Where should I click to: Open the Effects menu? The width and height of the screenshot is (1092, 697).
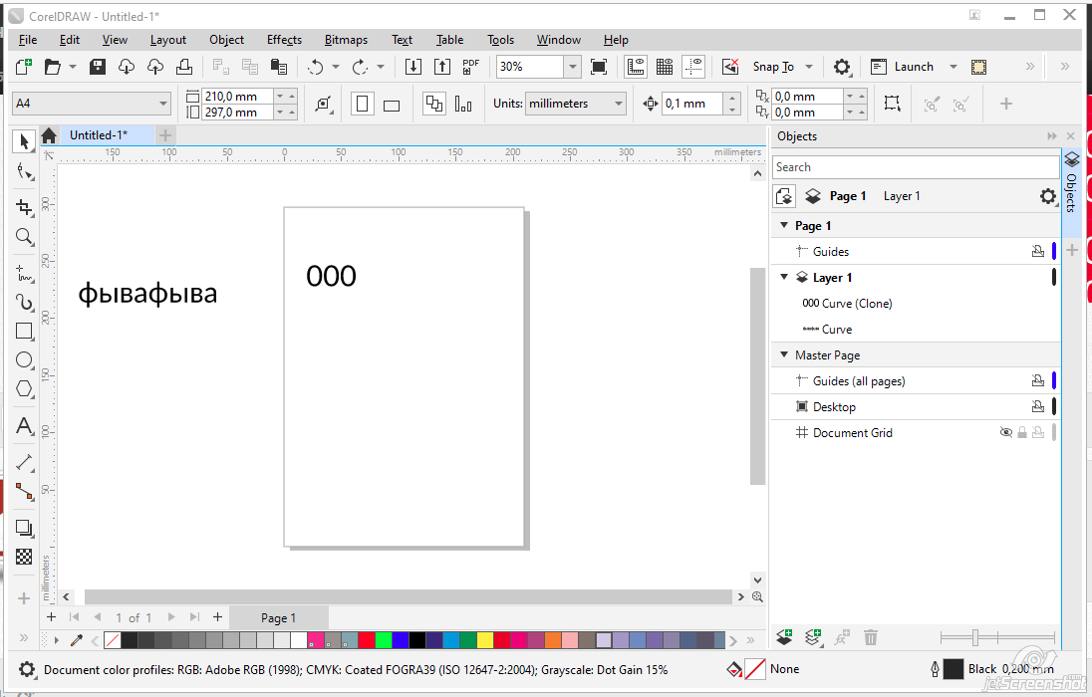[284, 40]
